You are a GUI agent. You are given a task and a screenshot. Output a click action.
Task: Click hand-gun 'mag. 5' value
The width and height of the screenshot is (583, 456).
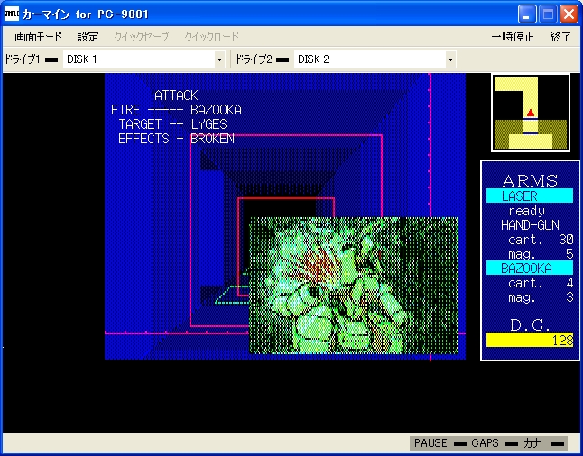coord(541,254)
